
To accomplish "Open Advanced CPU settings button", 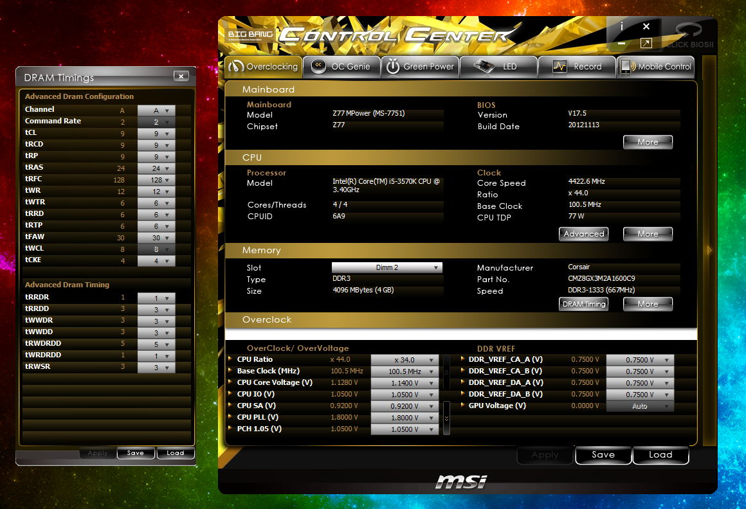I will click(584, 234).
